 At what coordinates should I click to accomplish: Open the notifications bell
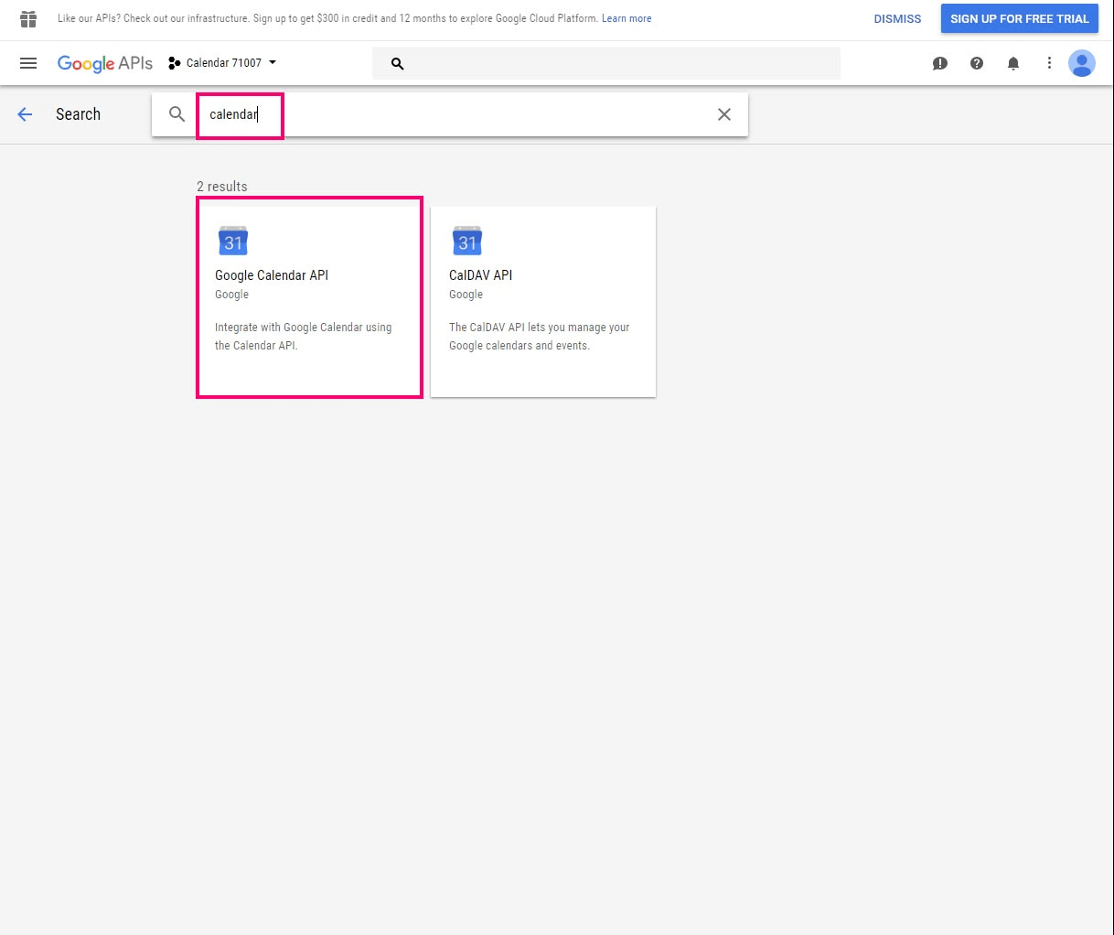(1013, 63)
